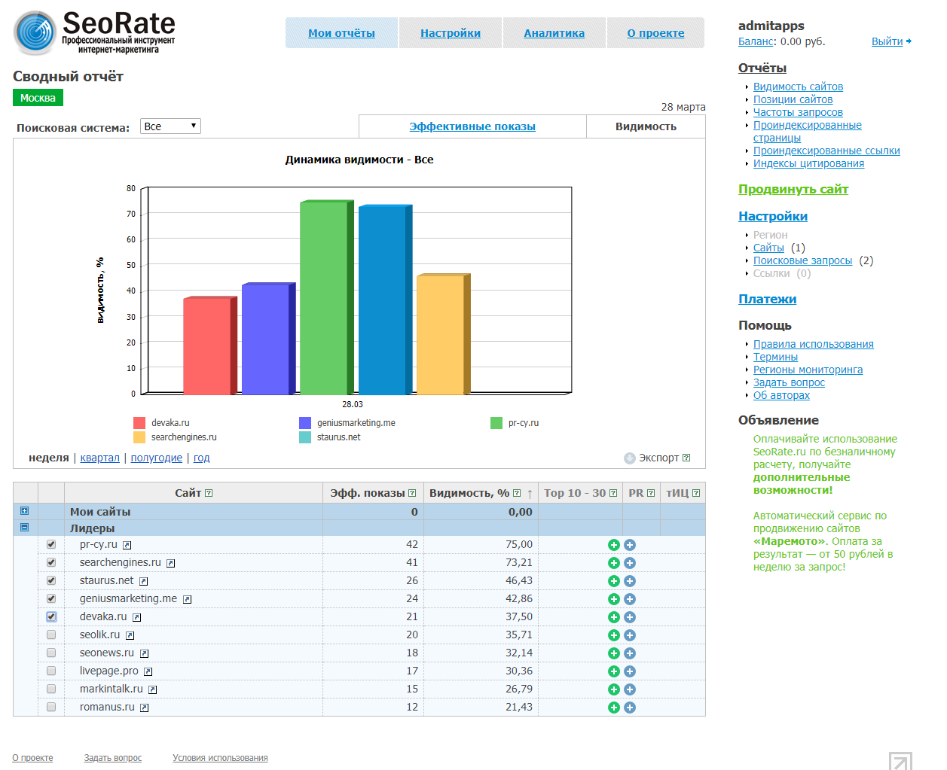Click help icon beside Видимость, % column
This screenshot has height=770, width=947.
pos(517,493)
